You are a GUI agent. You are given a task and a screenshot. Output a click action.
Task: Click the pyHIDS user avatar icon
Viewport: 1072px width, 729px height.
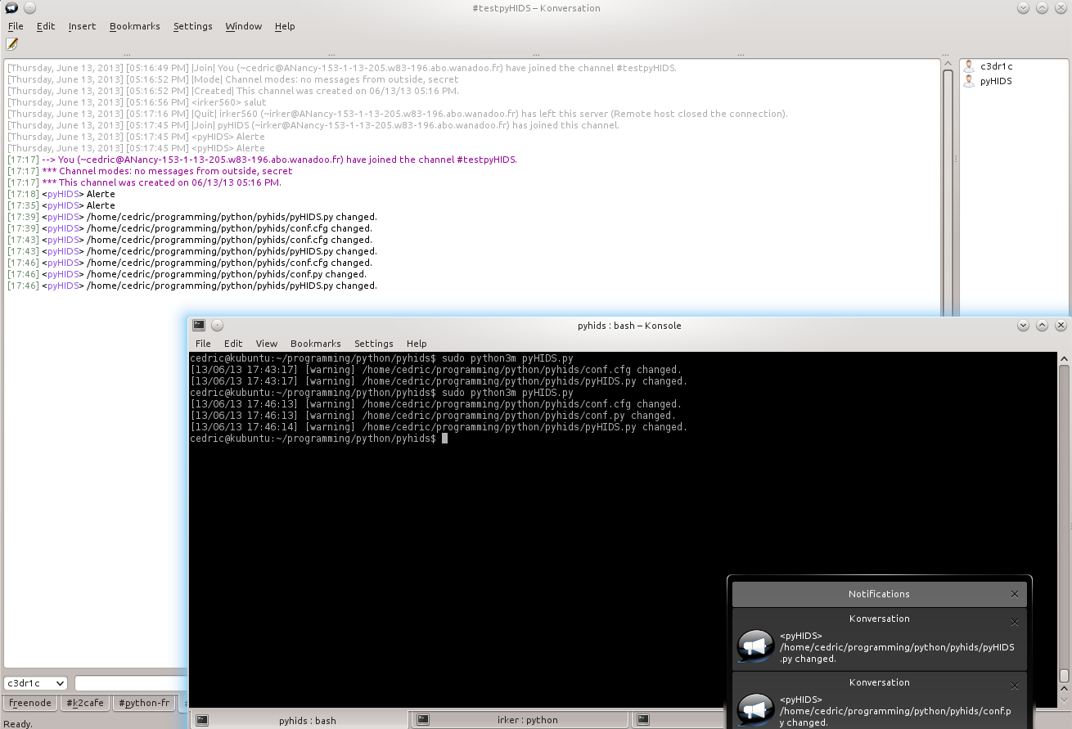[x=970, y=81]
